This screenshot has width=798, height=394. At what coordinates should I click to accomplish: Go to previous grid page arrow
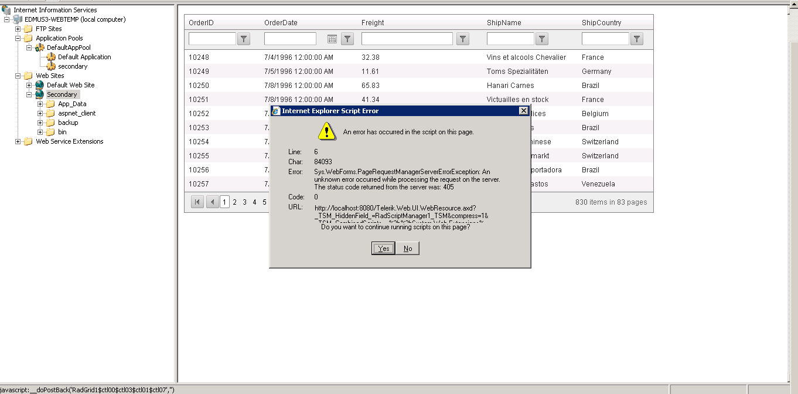coord(212,202)
